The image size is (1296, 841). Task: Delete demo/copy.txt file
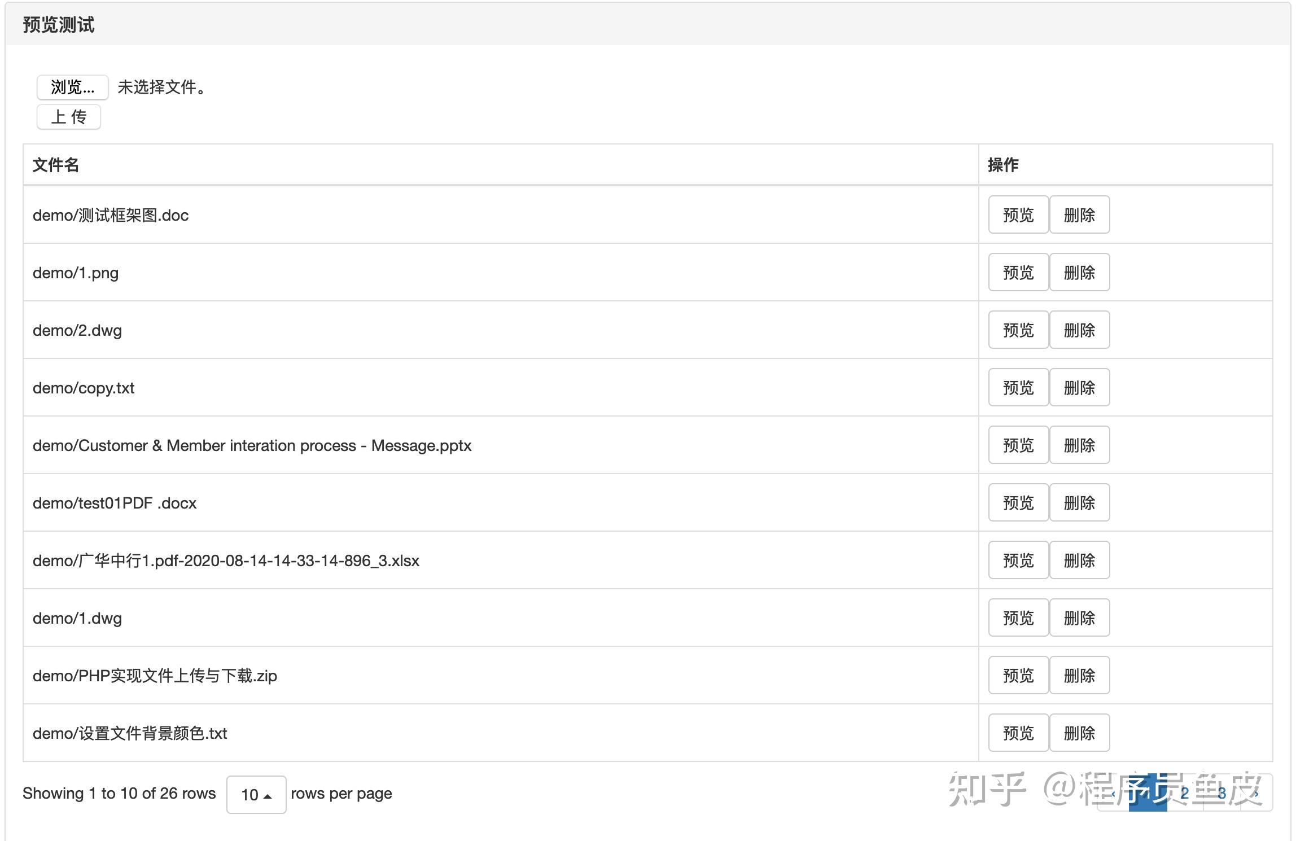pyautogui.click(x=1079, y=388)
